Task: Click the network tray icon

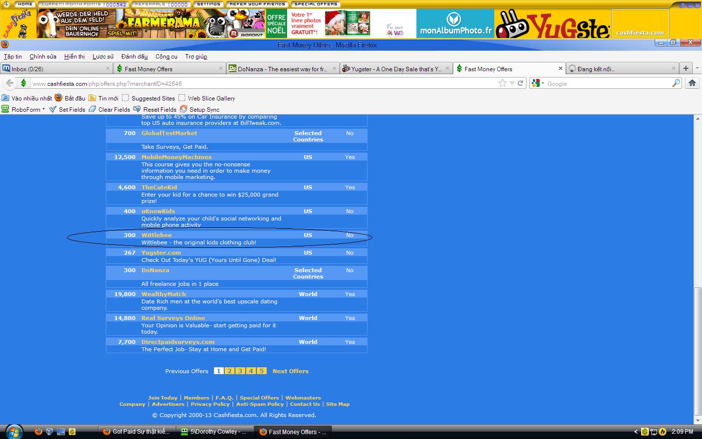Action: point(654,432)
